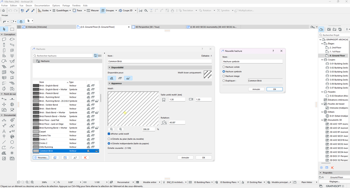Zoom in the pattern preview
Screen dimensions: 350x188
click(121, 129)
